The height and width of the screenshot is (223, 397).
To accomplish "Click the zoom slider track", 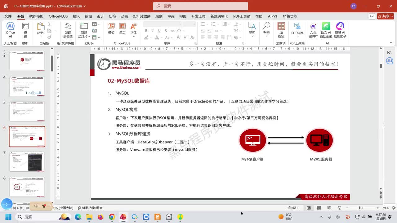I will point(363,208).
